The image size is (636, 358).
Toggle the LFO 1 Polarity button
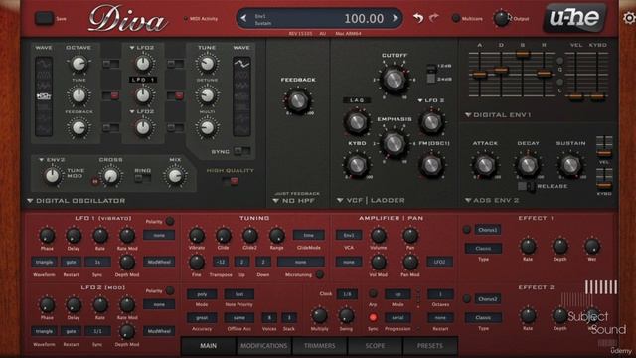pyautogui.click(x=170, y=221)
